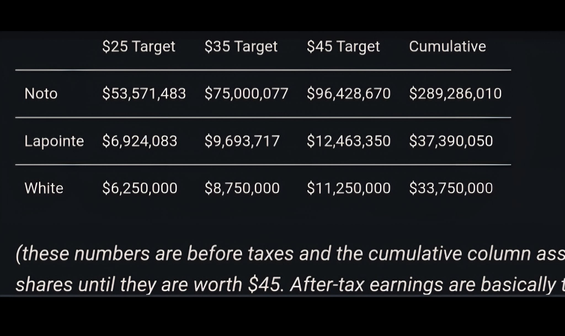The image size is (565, 336).
Task: Click the $35 Target column header
Action: [x=241, y=47]
